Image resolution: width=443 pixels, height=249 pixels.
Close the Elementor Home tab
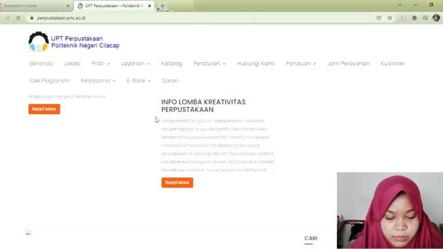(x=68, y=6)
